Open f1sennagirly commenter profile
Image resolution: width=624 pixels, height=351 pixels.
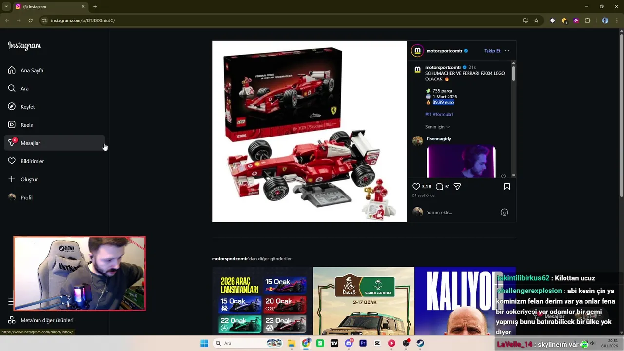(439, 139)
